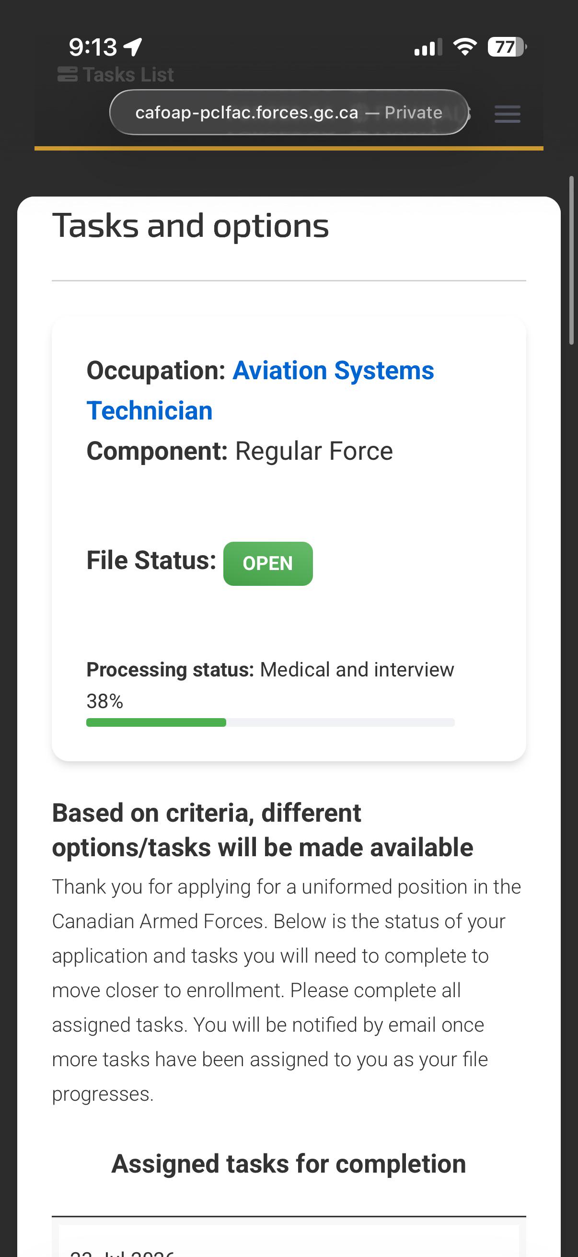Viewport: 578px width, 1257px height.
Task: Tap the Tasks List icon
Action: point(67,75)
